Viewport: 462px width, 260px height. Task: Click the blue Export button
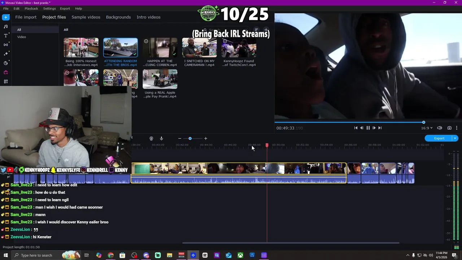[x=439, y=138]
